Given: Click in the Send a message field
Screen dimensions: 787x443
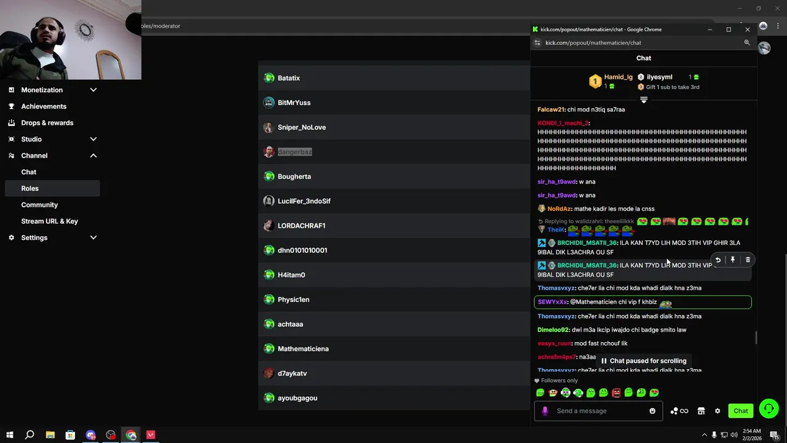Looking at the screenshot, I should (x=598, y=411).
